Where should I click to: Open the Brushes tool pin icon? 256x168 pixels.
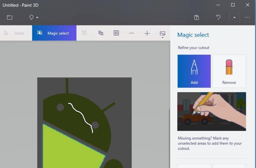(31, 17)
